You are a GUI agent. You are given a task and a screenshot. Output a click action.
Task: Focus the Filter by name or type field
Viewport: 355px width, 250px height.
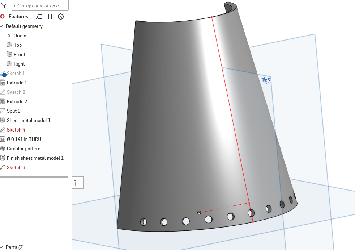40,5
